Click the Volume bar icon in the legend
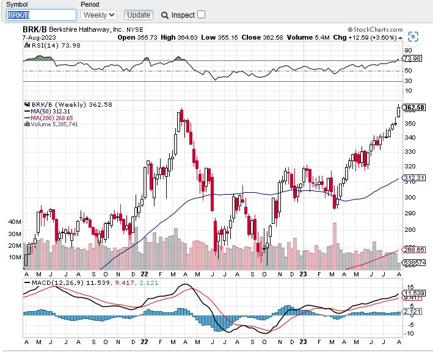The width and height of the screenshot is (433, 352). click(x=27, y=124)
